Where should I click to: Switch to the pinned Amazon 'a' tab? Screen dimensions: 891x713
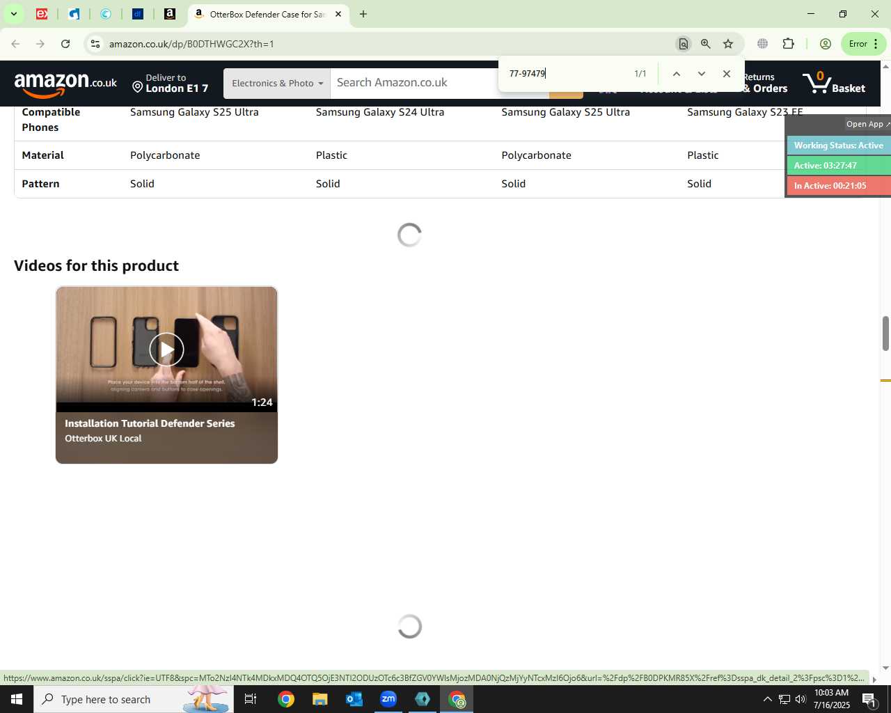[170, 14]
